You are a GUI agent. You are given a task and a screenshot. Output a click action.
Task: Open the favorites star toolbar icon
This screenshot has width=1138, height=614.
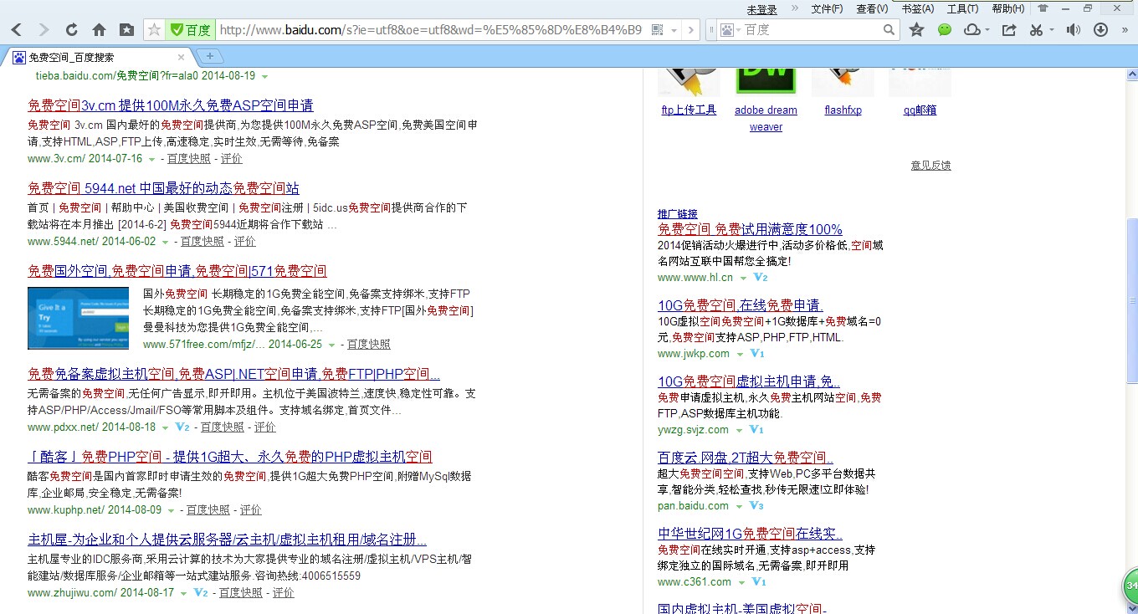pyautogui.click(x=916, y=30)
